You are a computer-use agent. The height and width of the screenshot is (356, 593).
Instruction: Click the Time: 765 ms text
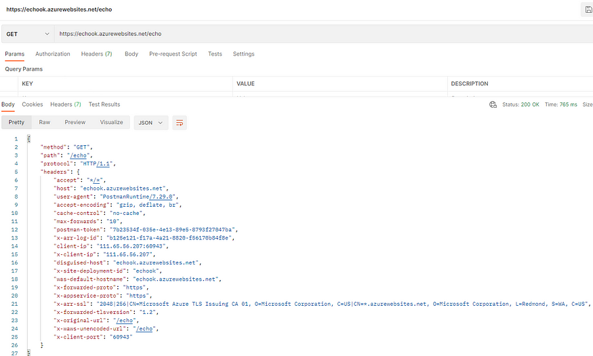point(561,104)
